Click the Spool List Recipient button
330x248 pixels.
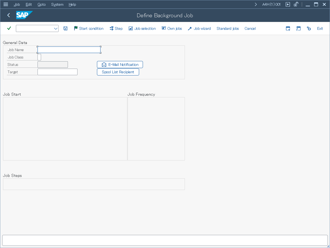(x=118, y=72)
